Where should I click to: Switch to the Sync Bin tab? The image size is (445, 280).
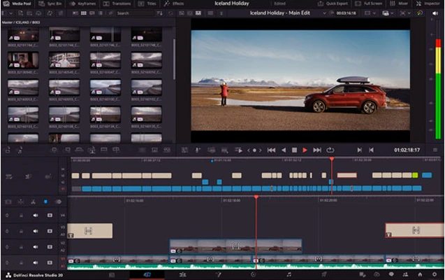pos(50,3)
